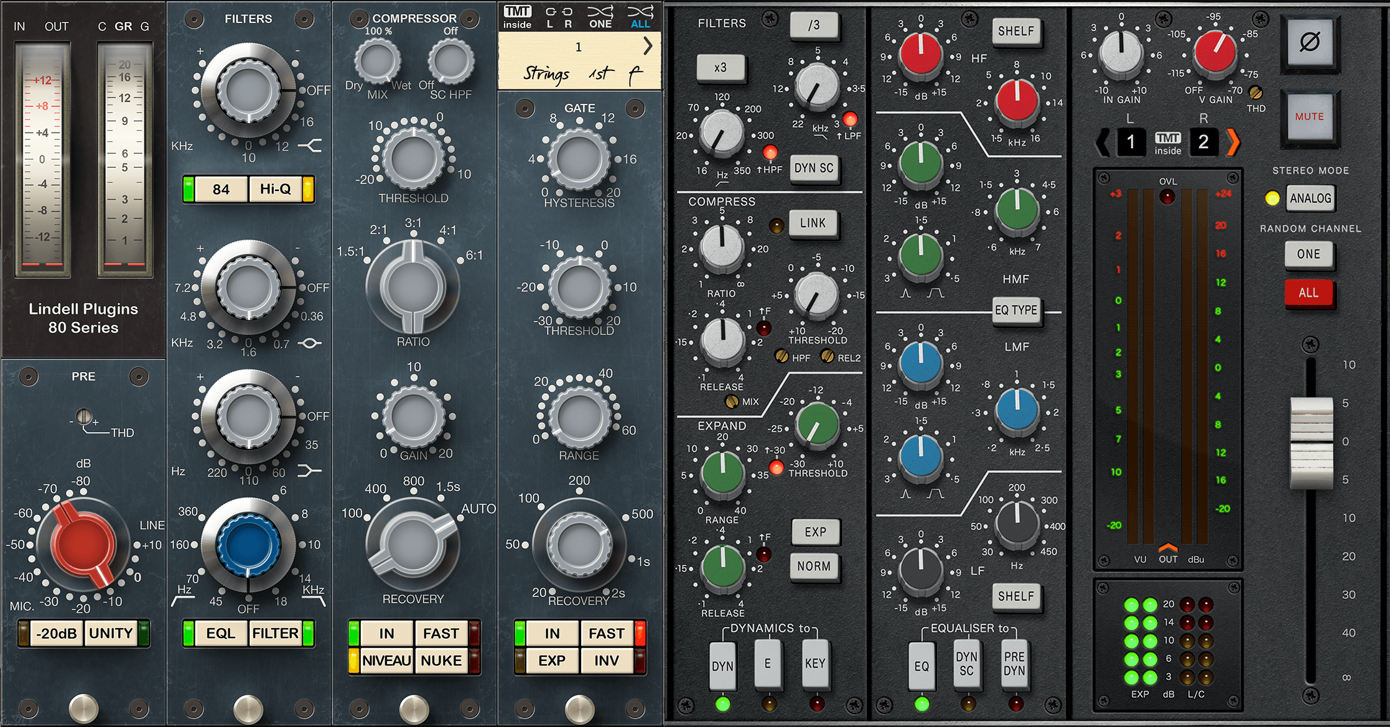Click the orange right bracket channel selector arrow
This screenshot has height=727, width=1390.
tap(1233, 142)
